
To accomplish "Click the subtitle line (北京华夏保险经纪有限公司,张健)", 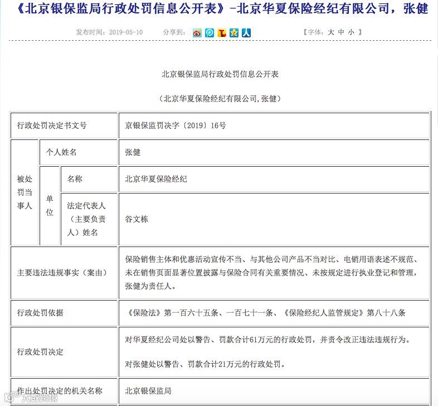I will (x=220, y=98).
